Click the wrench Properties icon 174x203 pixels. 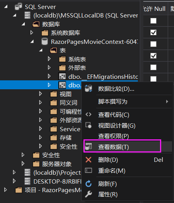click(89, 194)
